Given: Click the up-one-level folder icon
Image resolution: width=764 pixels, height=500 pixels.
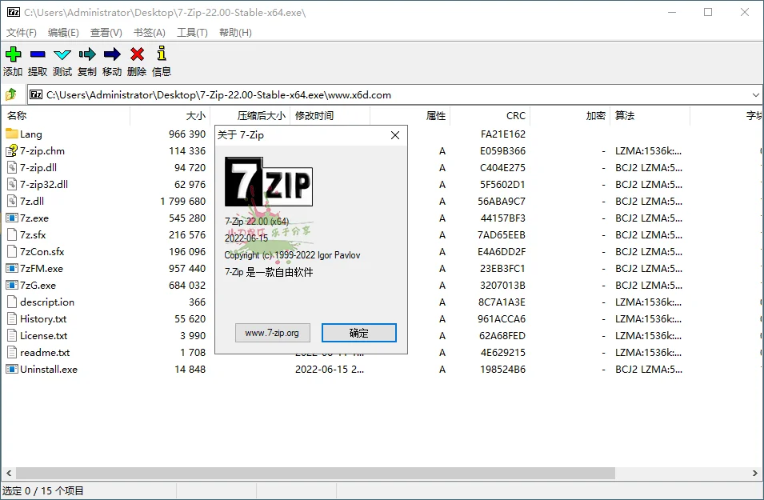Looking at the screenshot, I should click(x=10, y=94).
